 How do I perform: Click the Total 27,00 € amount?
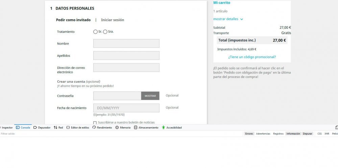click(279, 40)
